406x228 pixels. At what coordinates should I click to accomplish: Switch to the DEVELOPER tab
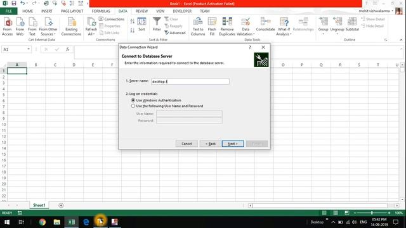tap(182, 11)
